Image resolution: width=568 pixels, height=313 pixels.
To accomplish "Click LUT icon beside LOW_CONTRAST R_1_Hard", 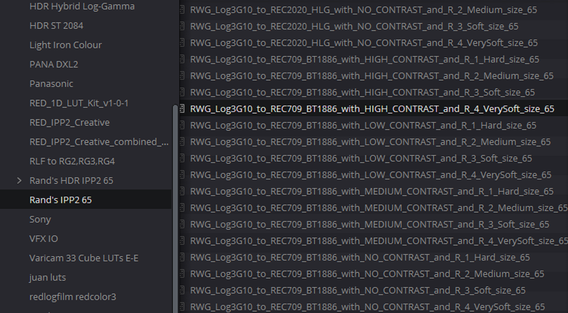I will pyautogui.click(x=182, y=125).
